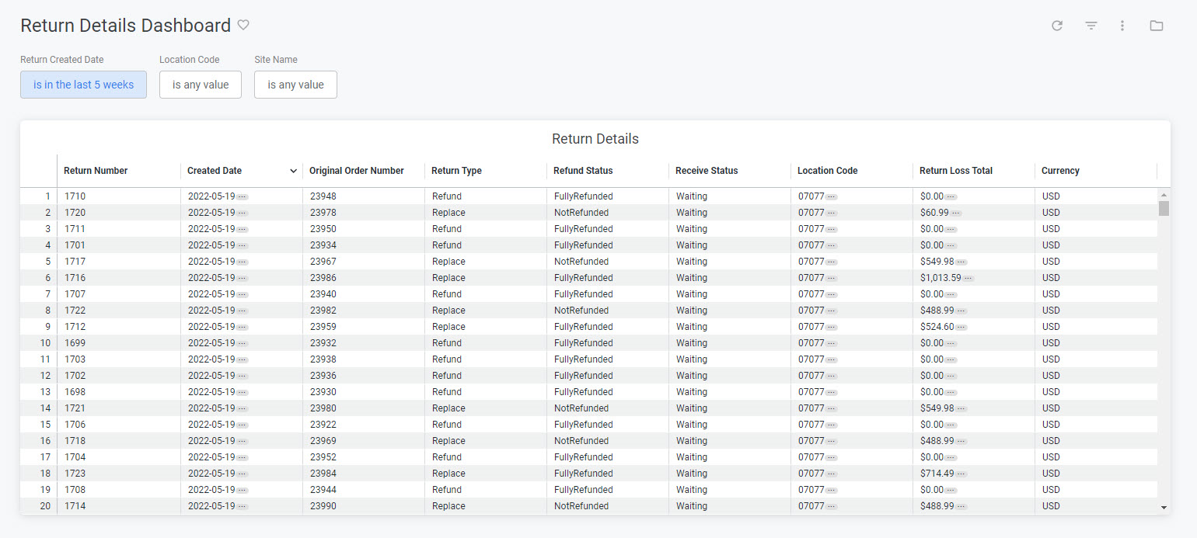Open the folder icon in the top bar
Screen dimensions: 1197x538
[1157, 26]
